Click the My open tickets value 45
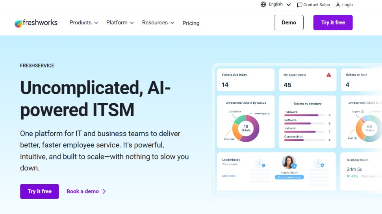 pyautogui.click(x=287, y=85)
